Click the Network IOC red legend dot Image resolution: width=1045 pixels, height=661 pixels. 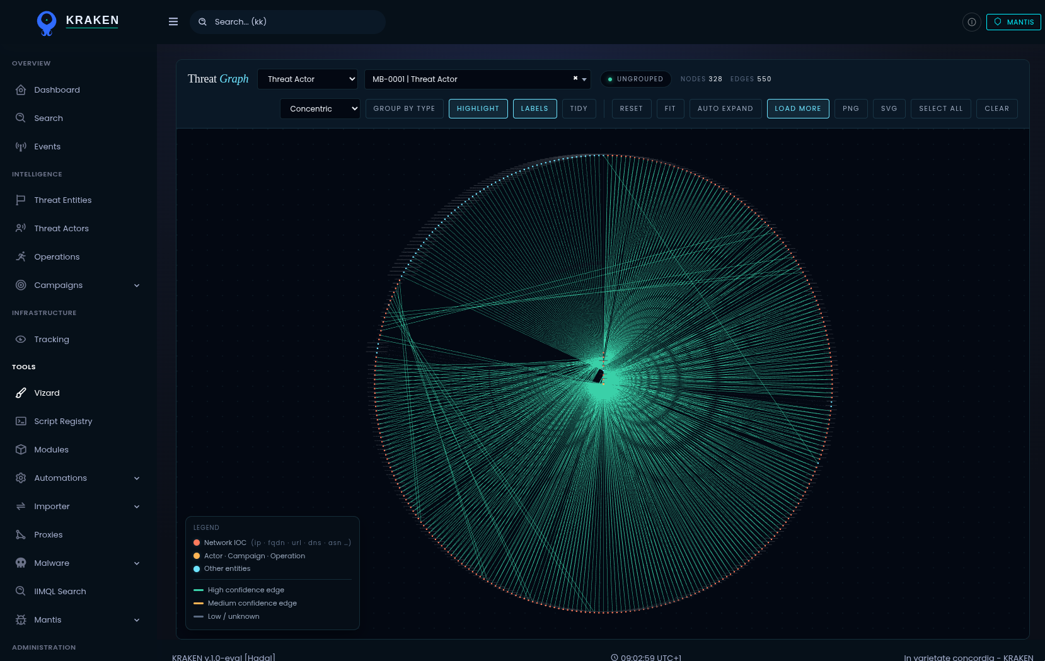click(197, 543)
